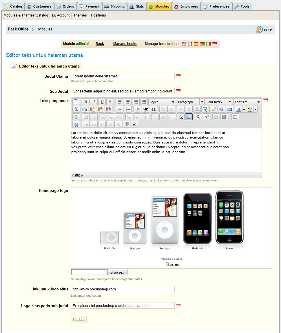Click the Horizontal rule icon
This screenshot has height=333, width=281.
(x=173, y=117)
